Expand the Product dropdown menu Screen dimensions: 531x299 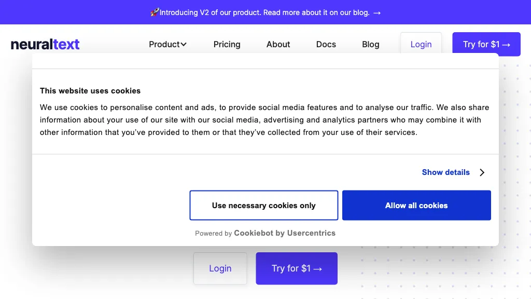pos(167,44)
